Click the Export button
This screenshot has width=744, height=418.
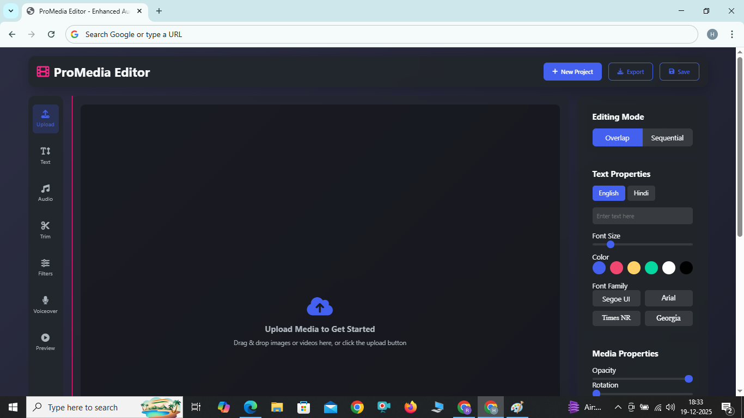[630, 71]
